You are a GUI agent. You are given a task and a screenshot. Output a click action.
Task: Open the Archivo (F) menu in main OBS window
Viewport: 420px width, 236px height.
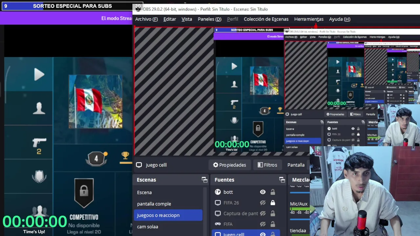(146, 19)
